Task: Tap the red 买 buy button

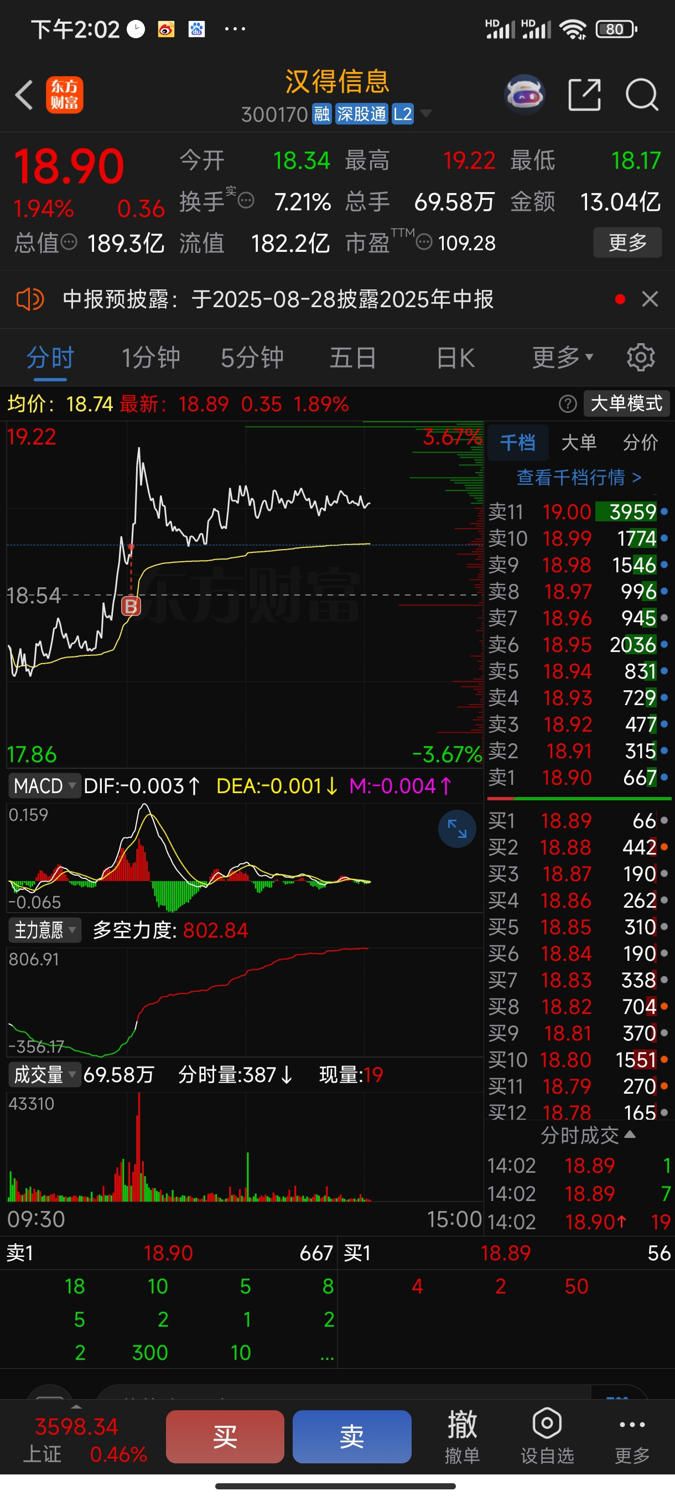Action: [225, 1436]
